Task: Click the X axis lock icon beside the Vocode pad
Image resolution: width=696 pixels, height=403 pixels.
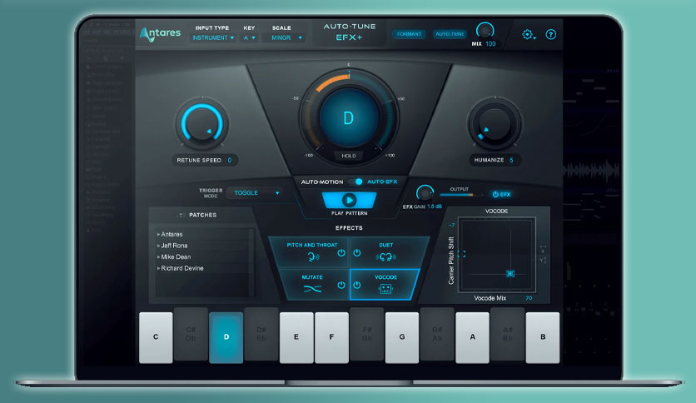Action: 543,249
